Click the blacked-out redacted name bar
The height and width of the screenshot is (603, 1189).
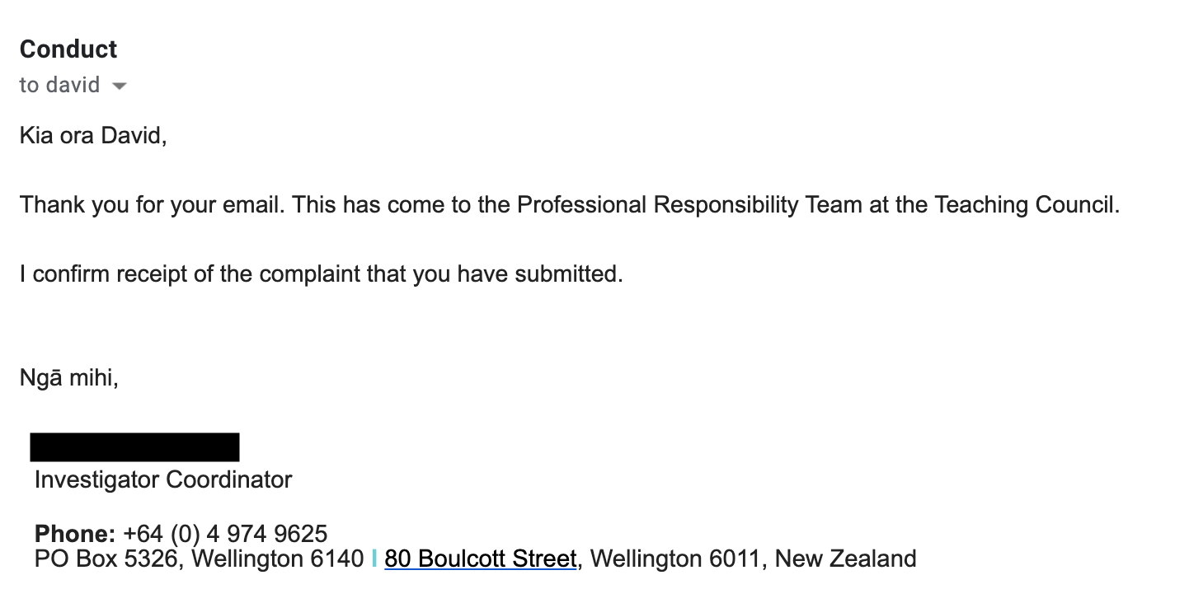click(x=134, y=446)
